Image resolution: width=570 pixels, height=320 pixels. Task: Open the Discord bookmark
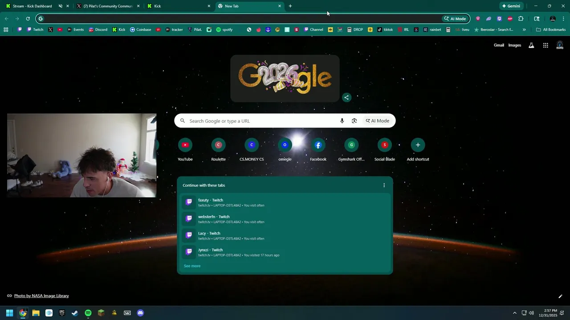(x=98, y=30)
